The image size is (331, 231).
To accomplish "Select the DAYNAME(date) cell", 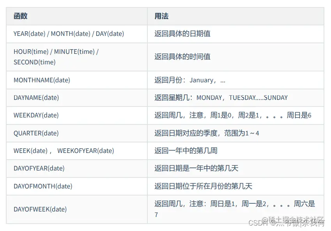I will (x=77, y=98).
